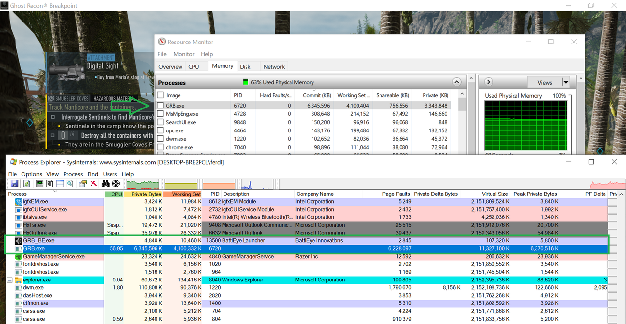Open the Network tab

(x=274, y=66)
